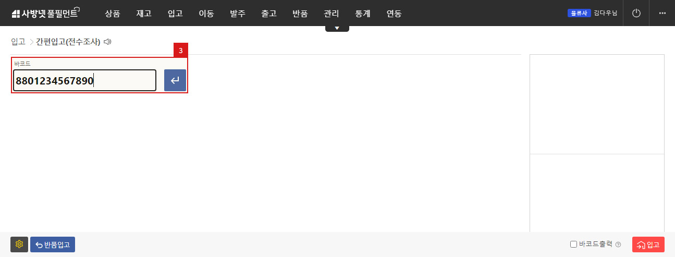
Task: Click into the 바코드 input field
Action: (x=84, y=80)
